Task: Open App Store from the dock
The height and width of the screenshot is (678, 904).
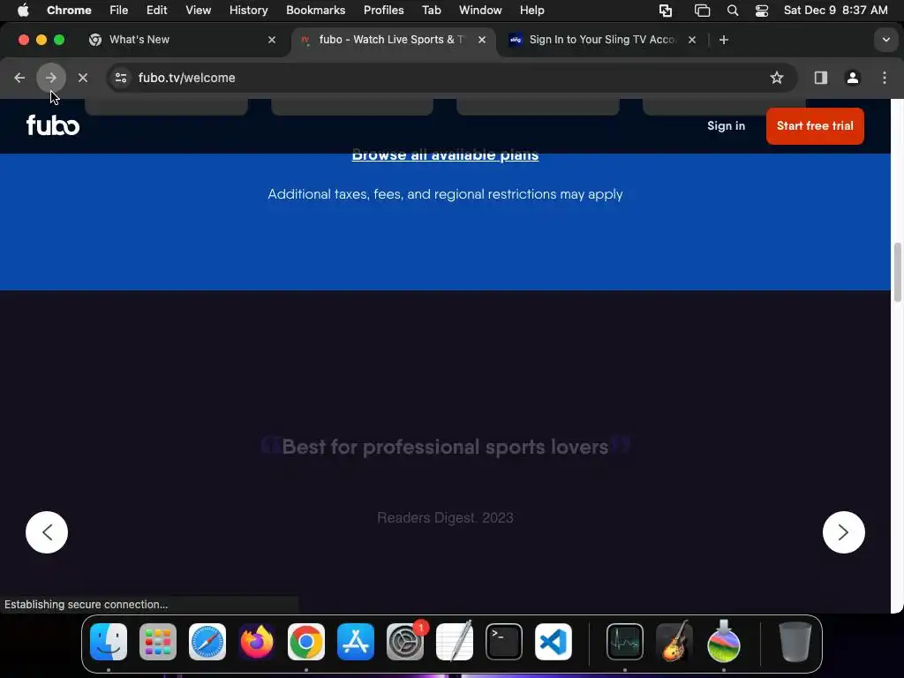Action: point(356,642)
